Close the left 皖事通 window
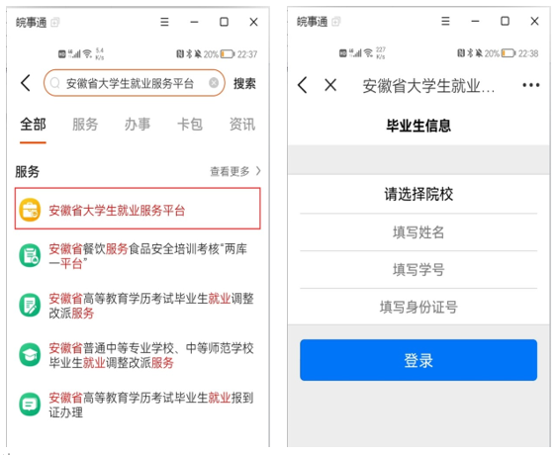Image resolution: width=558 pixels, height=455 pixels. 253,22
